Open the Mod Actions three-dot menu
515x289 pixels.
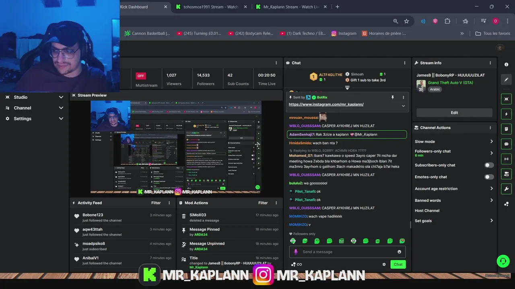(x=276, y=203)
